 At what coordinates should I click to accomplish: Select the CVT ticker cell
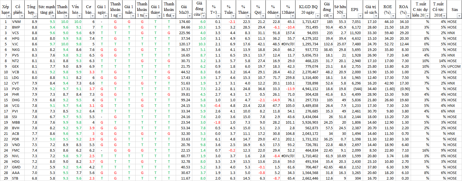click(x=18, y=83)
